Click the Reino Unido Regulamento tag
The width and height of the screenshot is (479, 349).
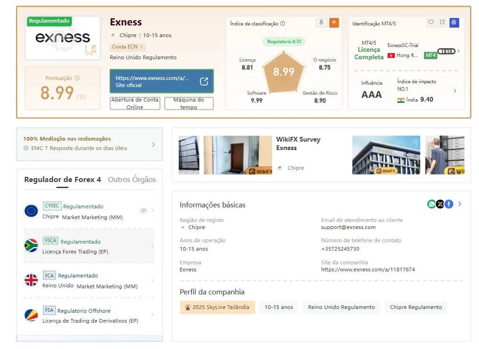[341, 307]
